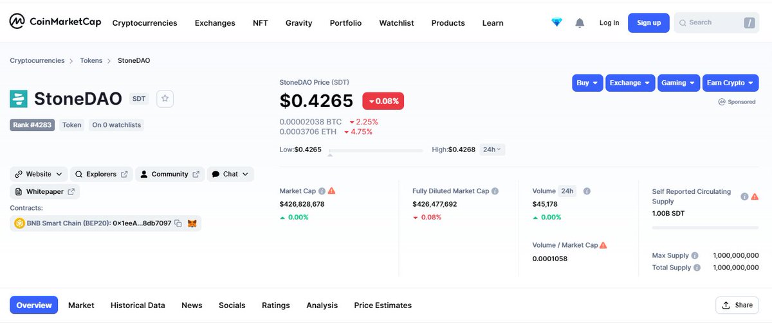Open Products nav menu
This screenshot has width=772, height=326.
tap(448, 23)
